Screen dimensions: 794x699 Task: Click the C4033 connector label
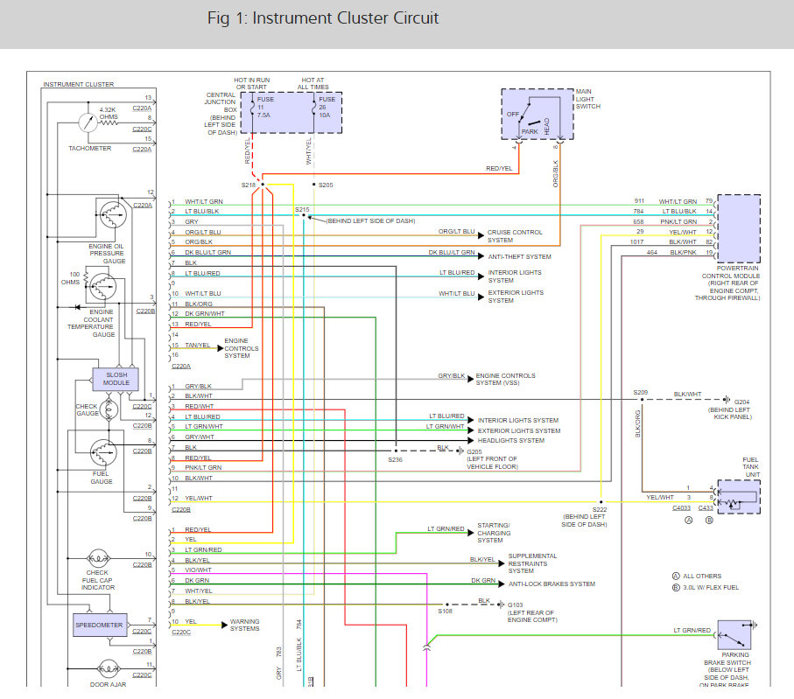[682, 507]
